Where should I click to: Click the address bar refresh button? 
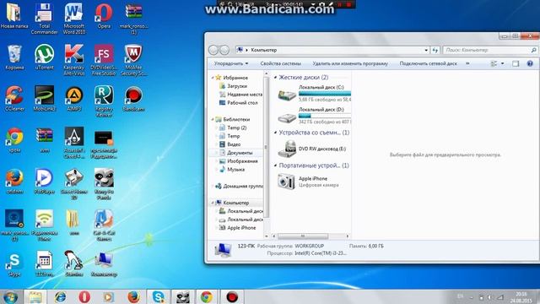pos(435,50)
